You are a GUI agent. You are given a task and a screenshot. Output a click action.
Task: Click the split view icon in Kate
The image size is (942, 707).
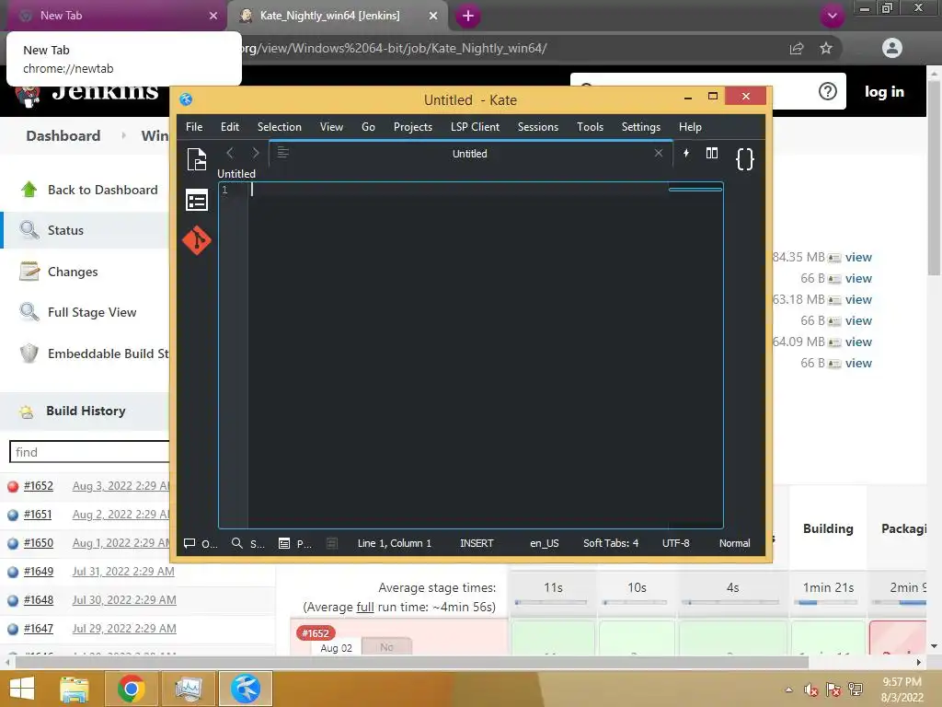(x=712, y=154)
